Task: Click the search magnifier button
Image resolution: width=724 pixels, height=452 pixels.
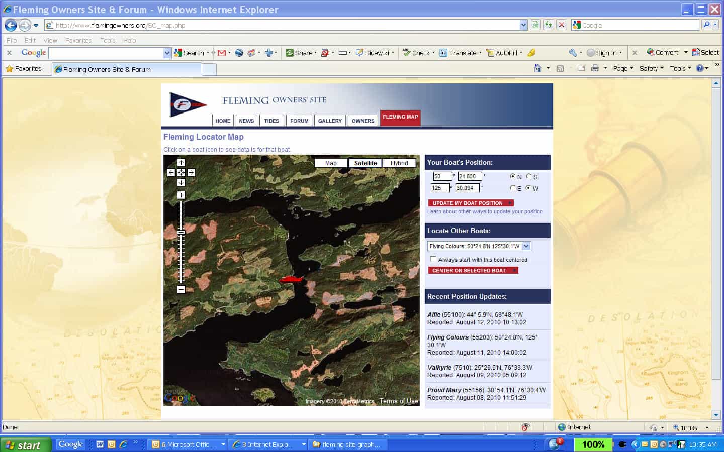Action: [x=706, y=25]
